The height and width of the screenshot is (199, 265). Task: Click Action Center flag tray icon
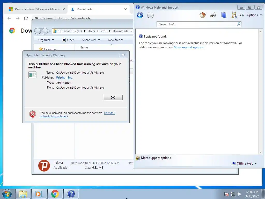pos(226,194)
